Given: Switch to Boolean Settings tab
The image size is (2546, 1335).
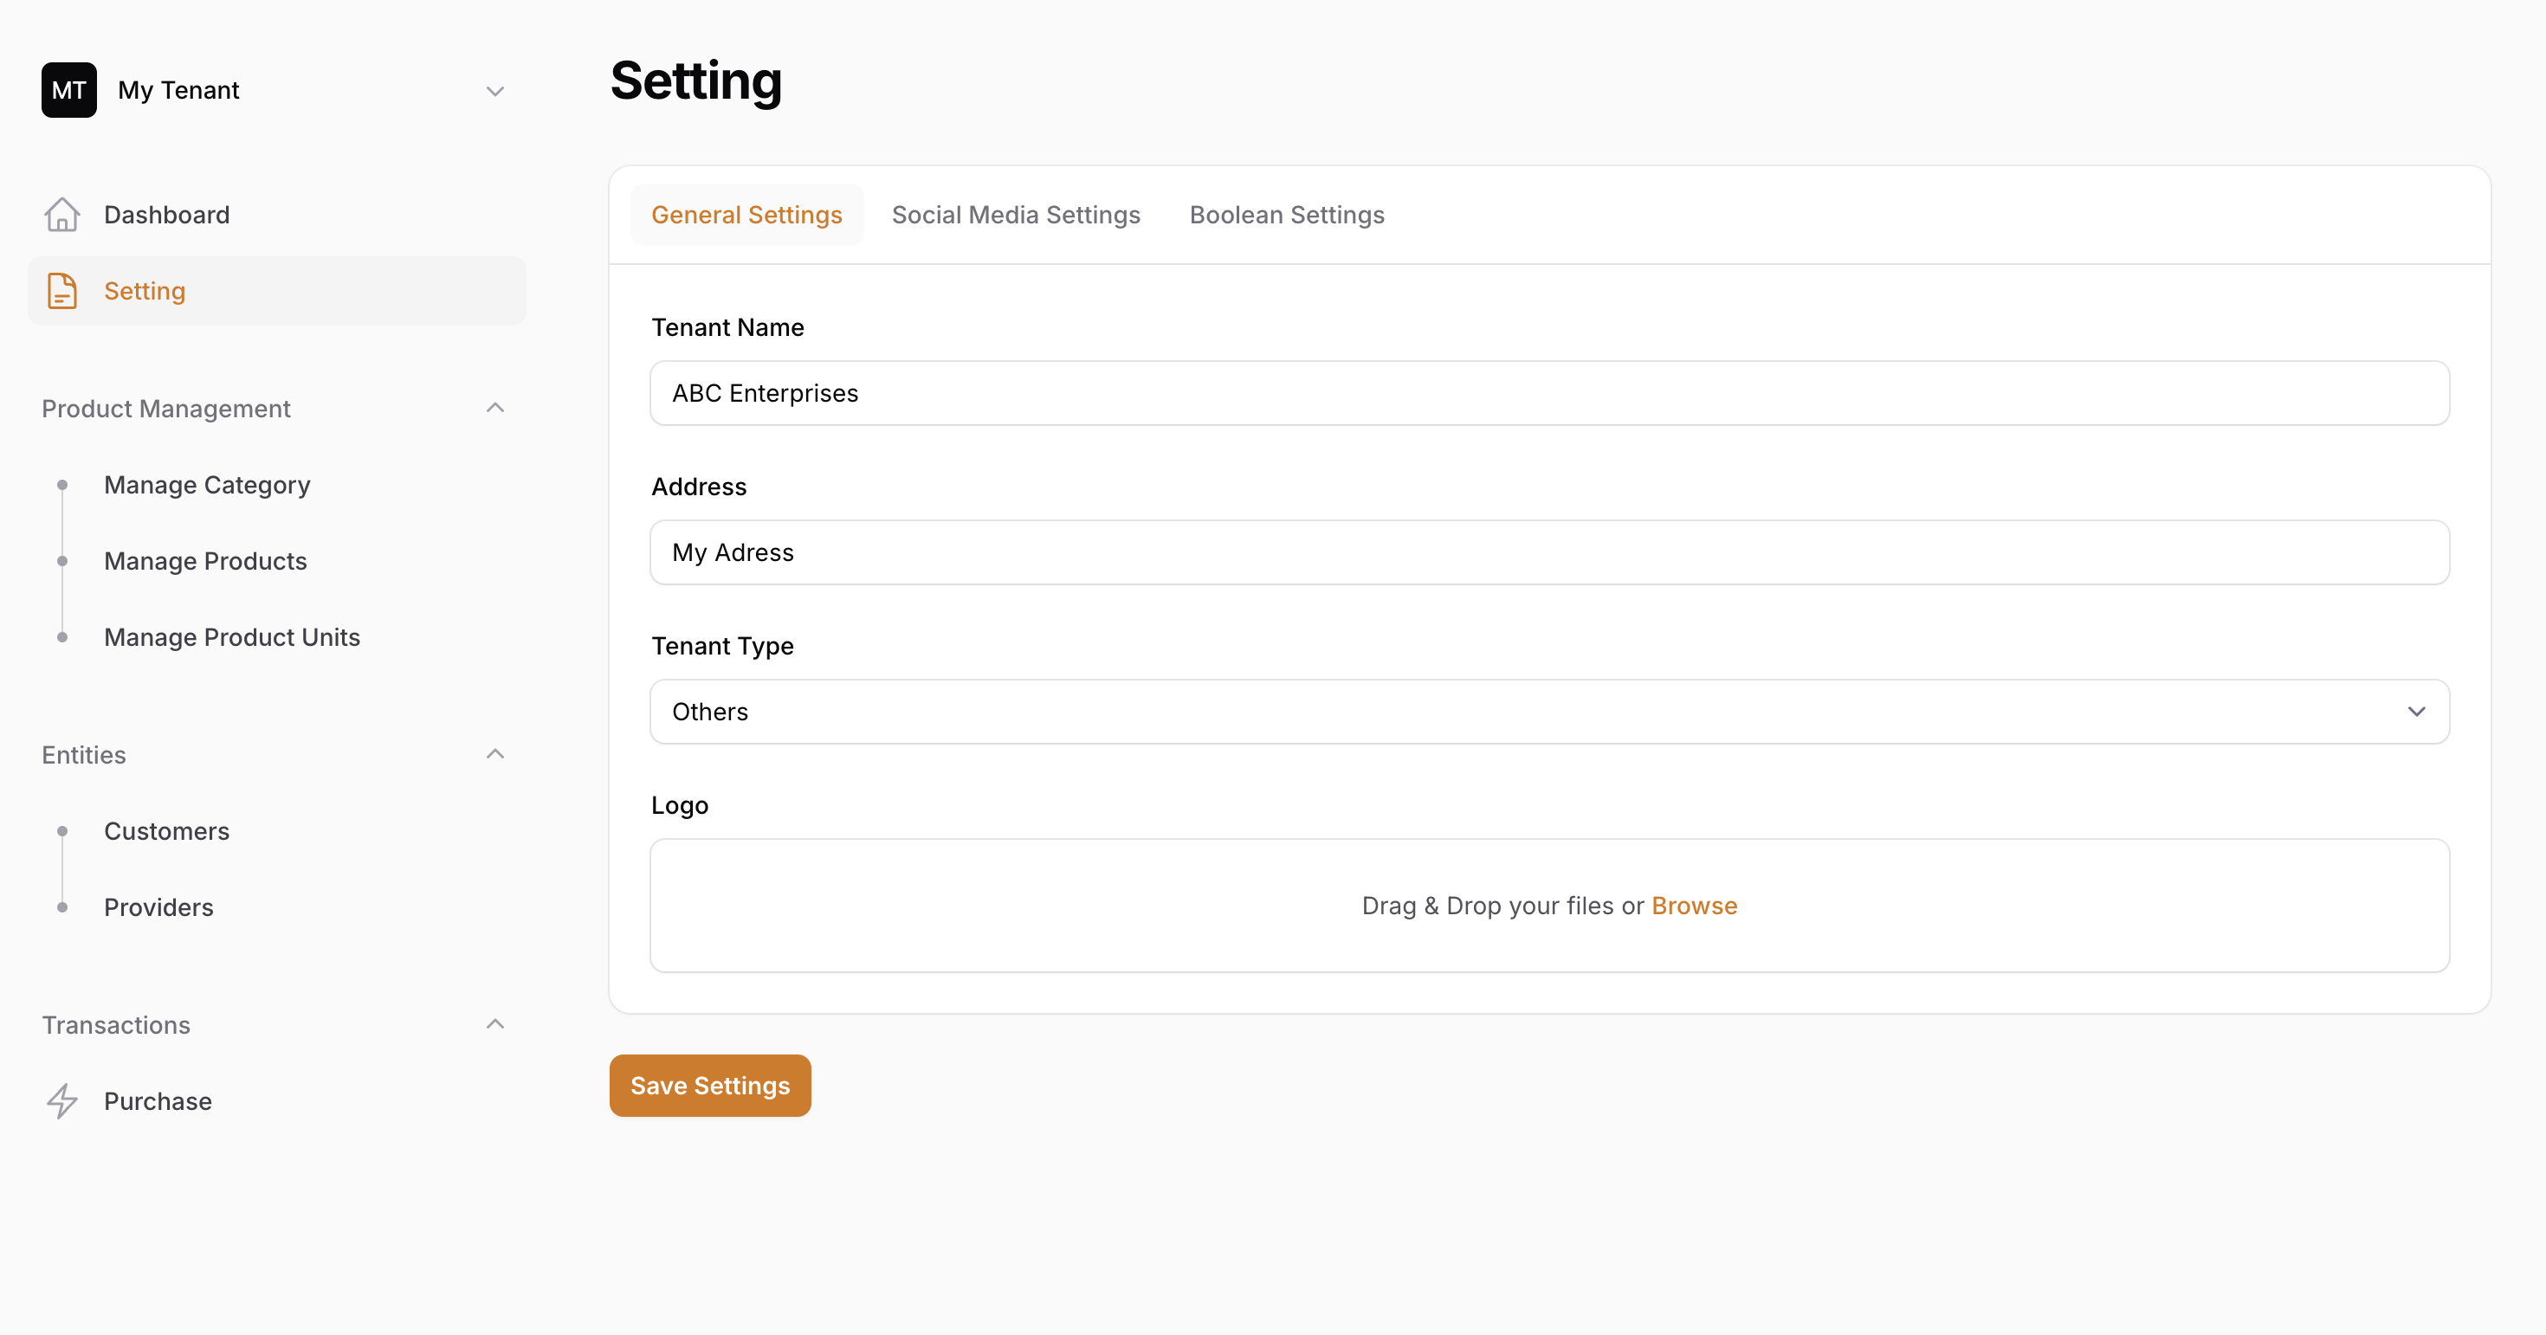Looking at the screenshot, I should click(1287, 215).
